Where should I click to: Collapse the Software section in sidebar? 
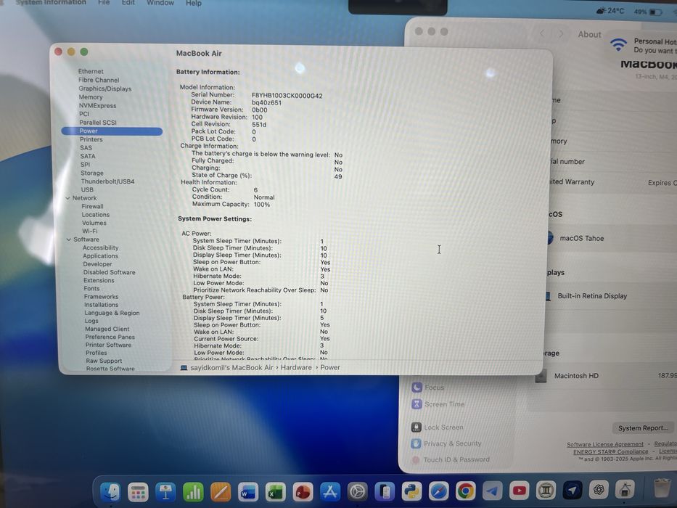pos(69,239)
